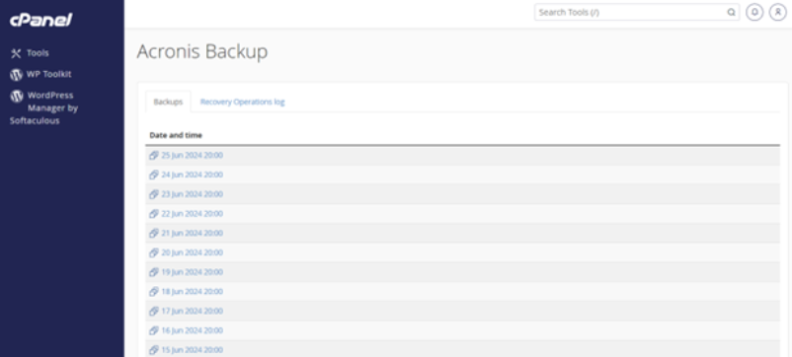The image size is (792, 357).
Task: Open notifications bell icon
Action: 754,12
